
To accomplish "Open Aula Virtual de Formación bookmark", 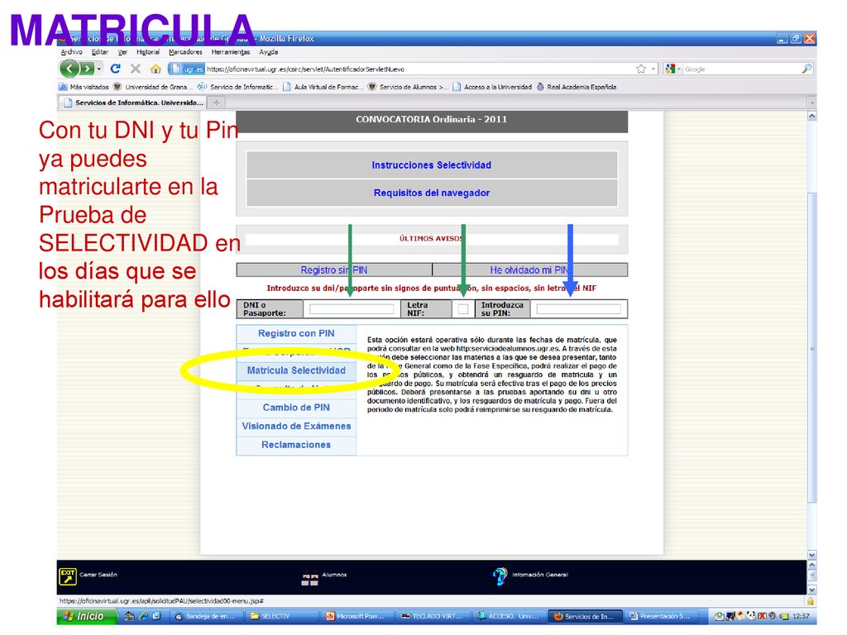I will pyautogui.click(x=322, y=86).
